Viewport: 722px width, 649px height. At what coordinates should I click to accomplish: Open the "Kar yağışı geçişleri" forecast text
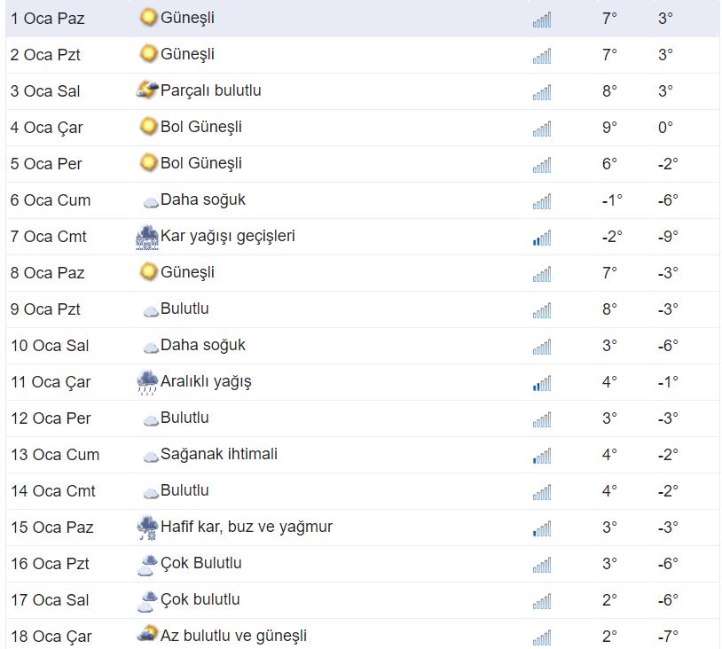click(228, 236)
